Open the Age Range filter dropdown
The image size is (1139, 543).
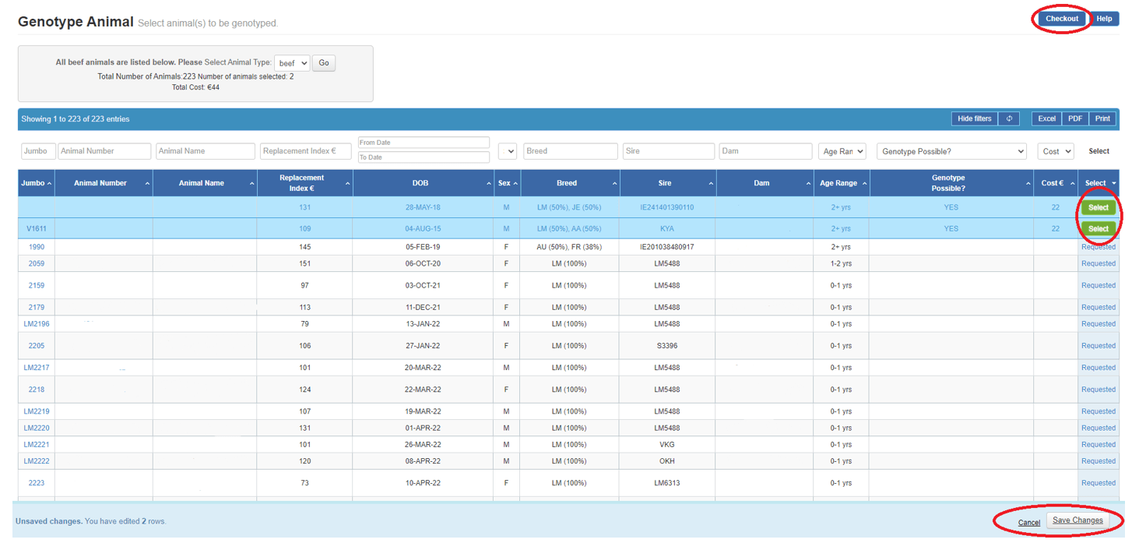click(x=842, y=151)
